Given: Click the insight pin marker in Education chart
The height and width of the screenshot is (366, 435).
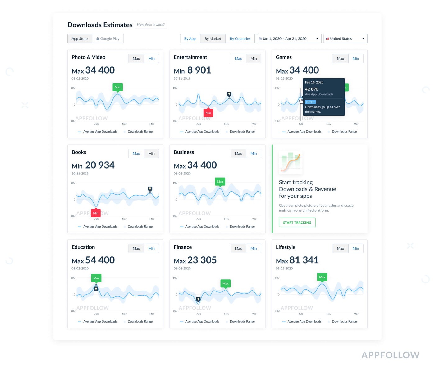Looking at the screenshot, I should [96, 289].
